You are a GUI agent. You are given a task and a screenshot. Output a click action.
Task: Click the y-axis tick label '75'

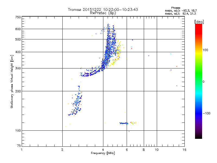pos(19,146)
